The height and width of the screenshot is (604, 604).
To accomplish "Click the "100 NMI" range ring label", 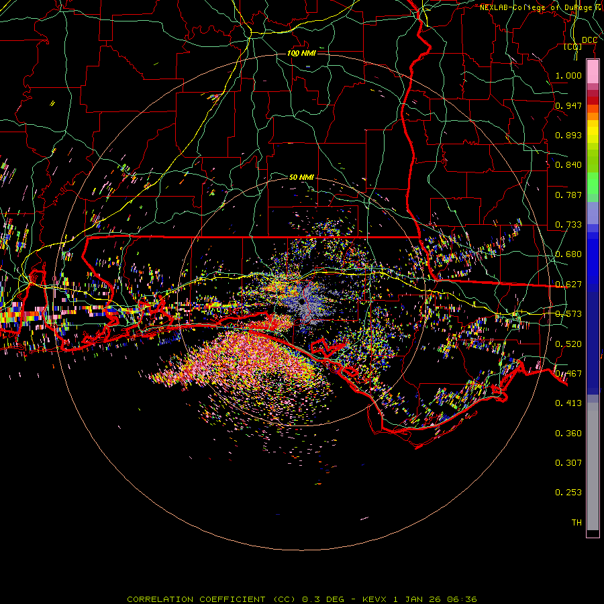I will click(301, 53).
